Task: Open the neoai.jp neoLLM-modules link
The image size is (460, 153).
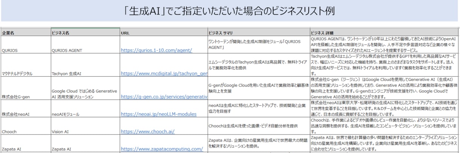Action: (x=158, y=114)
